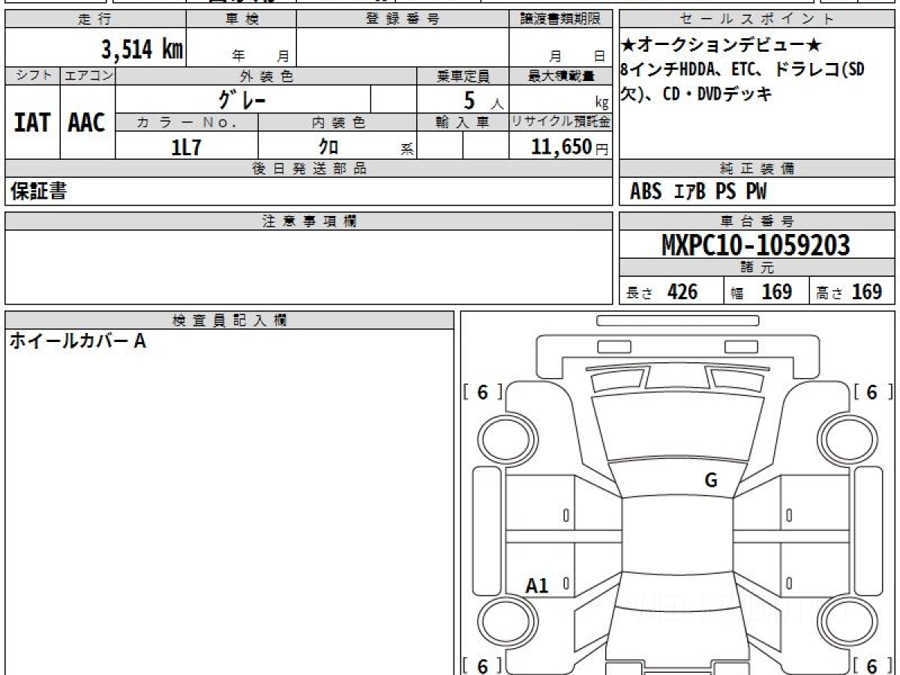Click the セールスポイント header
Image resolution: width=900 pixels, height=675 pixels.
pyautogui.click(x=757, y=19)
